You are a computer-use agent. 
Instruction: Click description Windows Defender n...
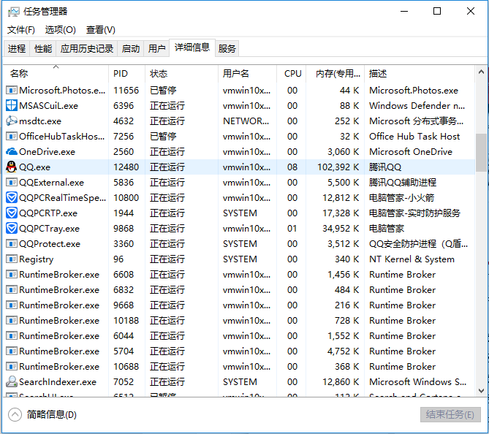click(x=417, y=106)
